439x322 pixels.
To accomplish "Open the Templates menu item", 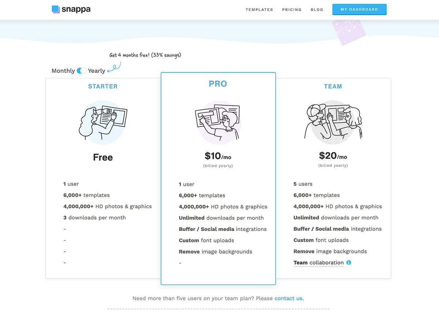I will (259, 10).
